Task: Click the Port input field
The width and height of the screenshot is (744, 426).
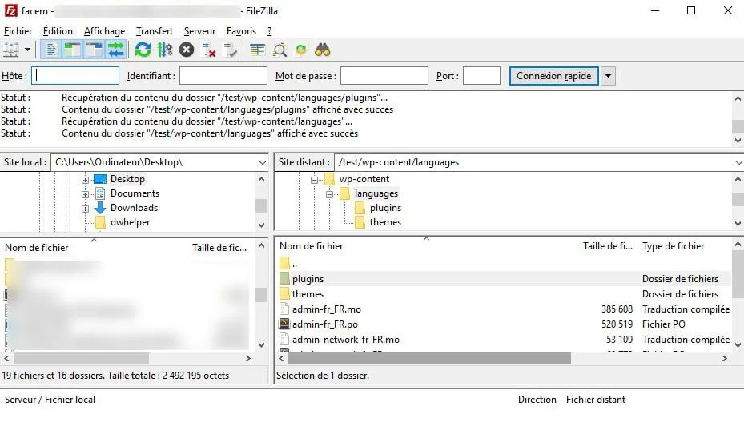Action: coord(481,76)
